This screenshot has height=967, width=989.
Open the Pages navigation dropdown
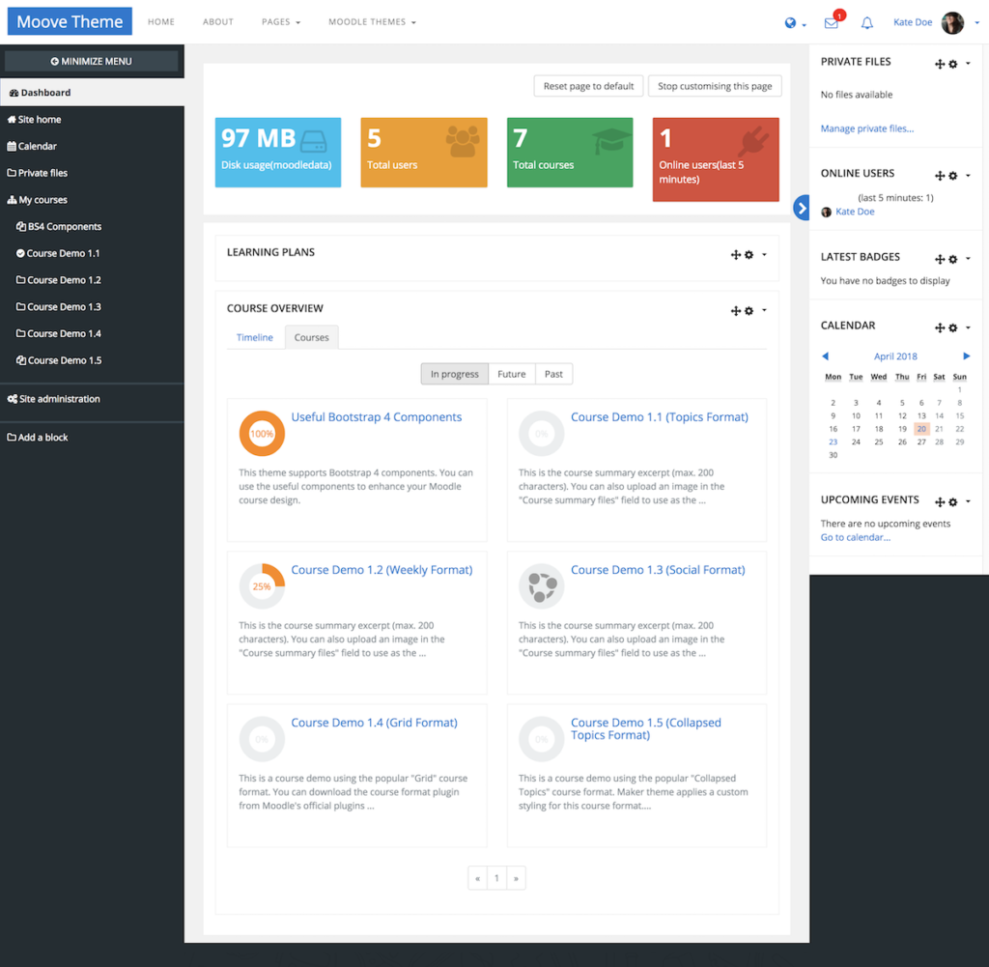281,21
